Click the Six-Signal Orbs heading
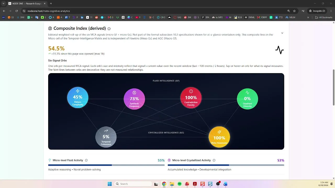Viewport: 335px width, 188px height. coord(57,61)
